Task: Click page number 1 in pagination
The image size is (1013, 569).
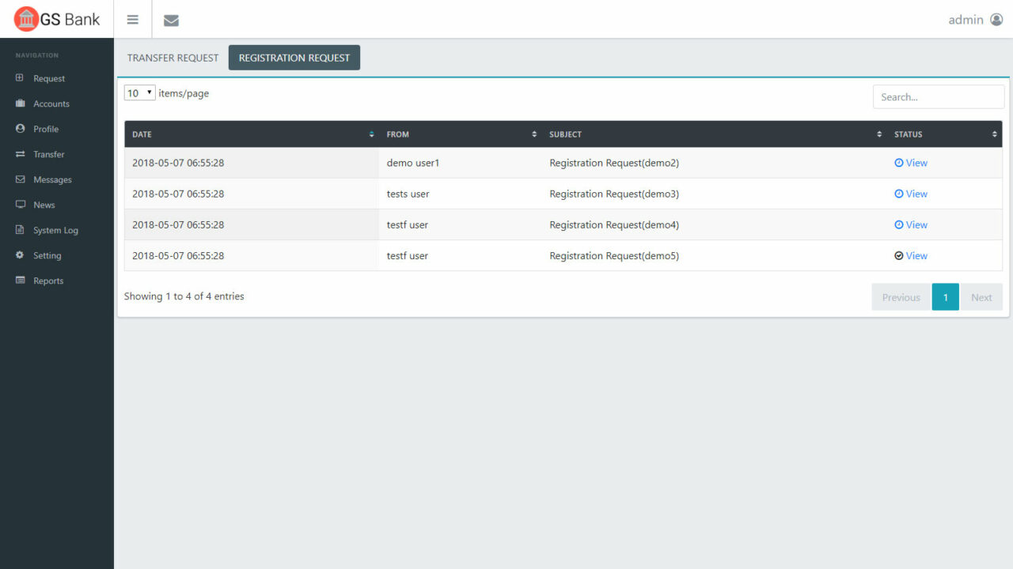Action: [945, 296]
